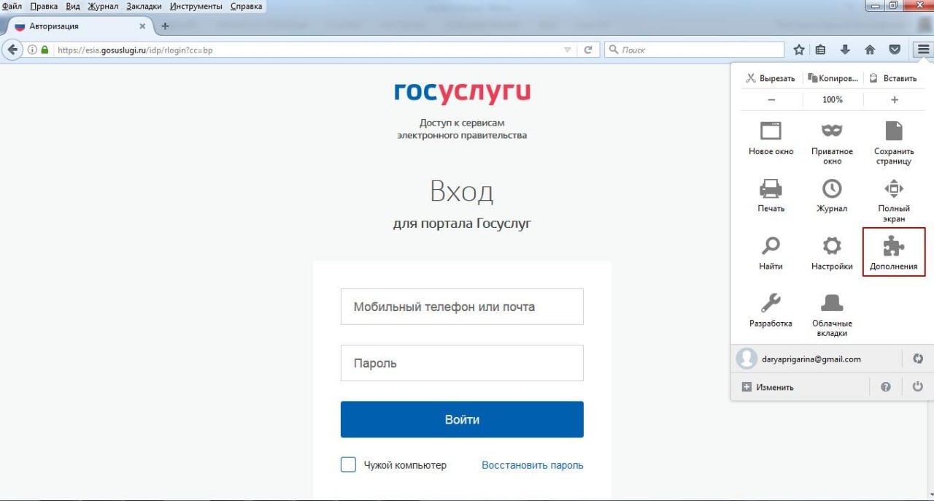
Task: Click the Восстановить пароль link
Action: (x=533, y=465)
